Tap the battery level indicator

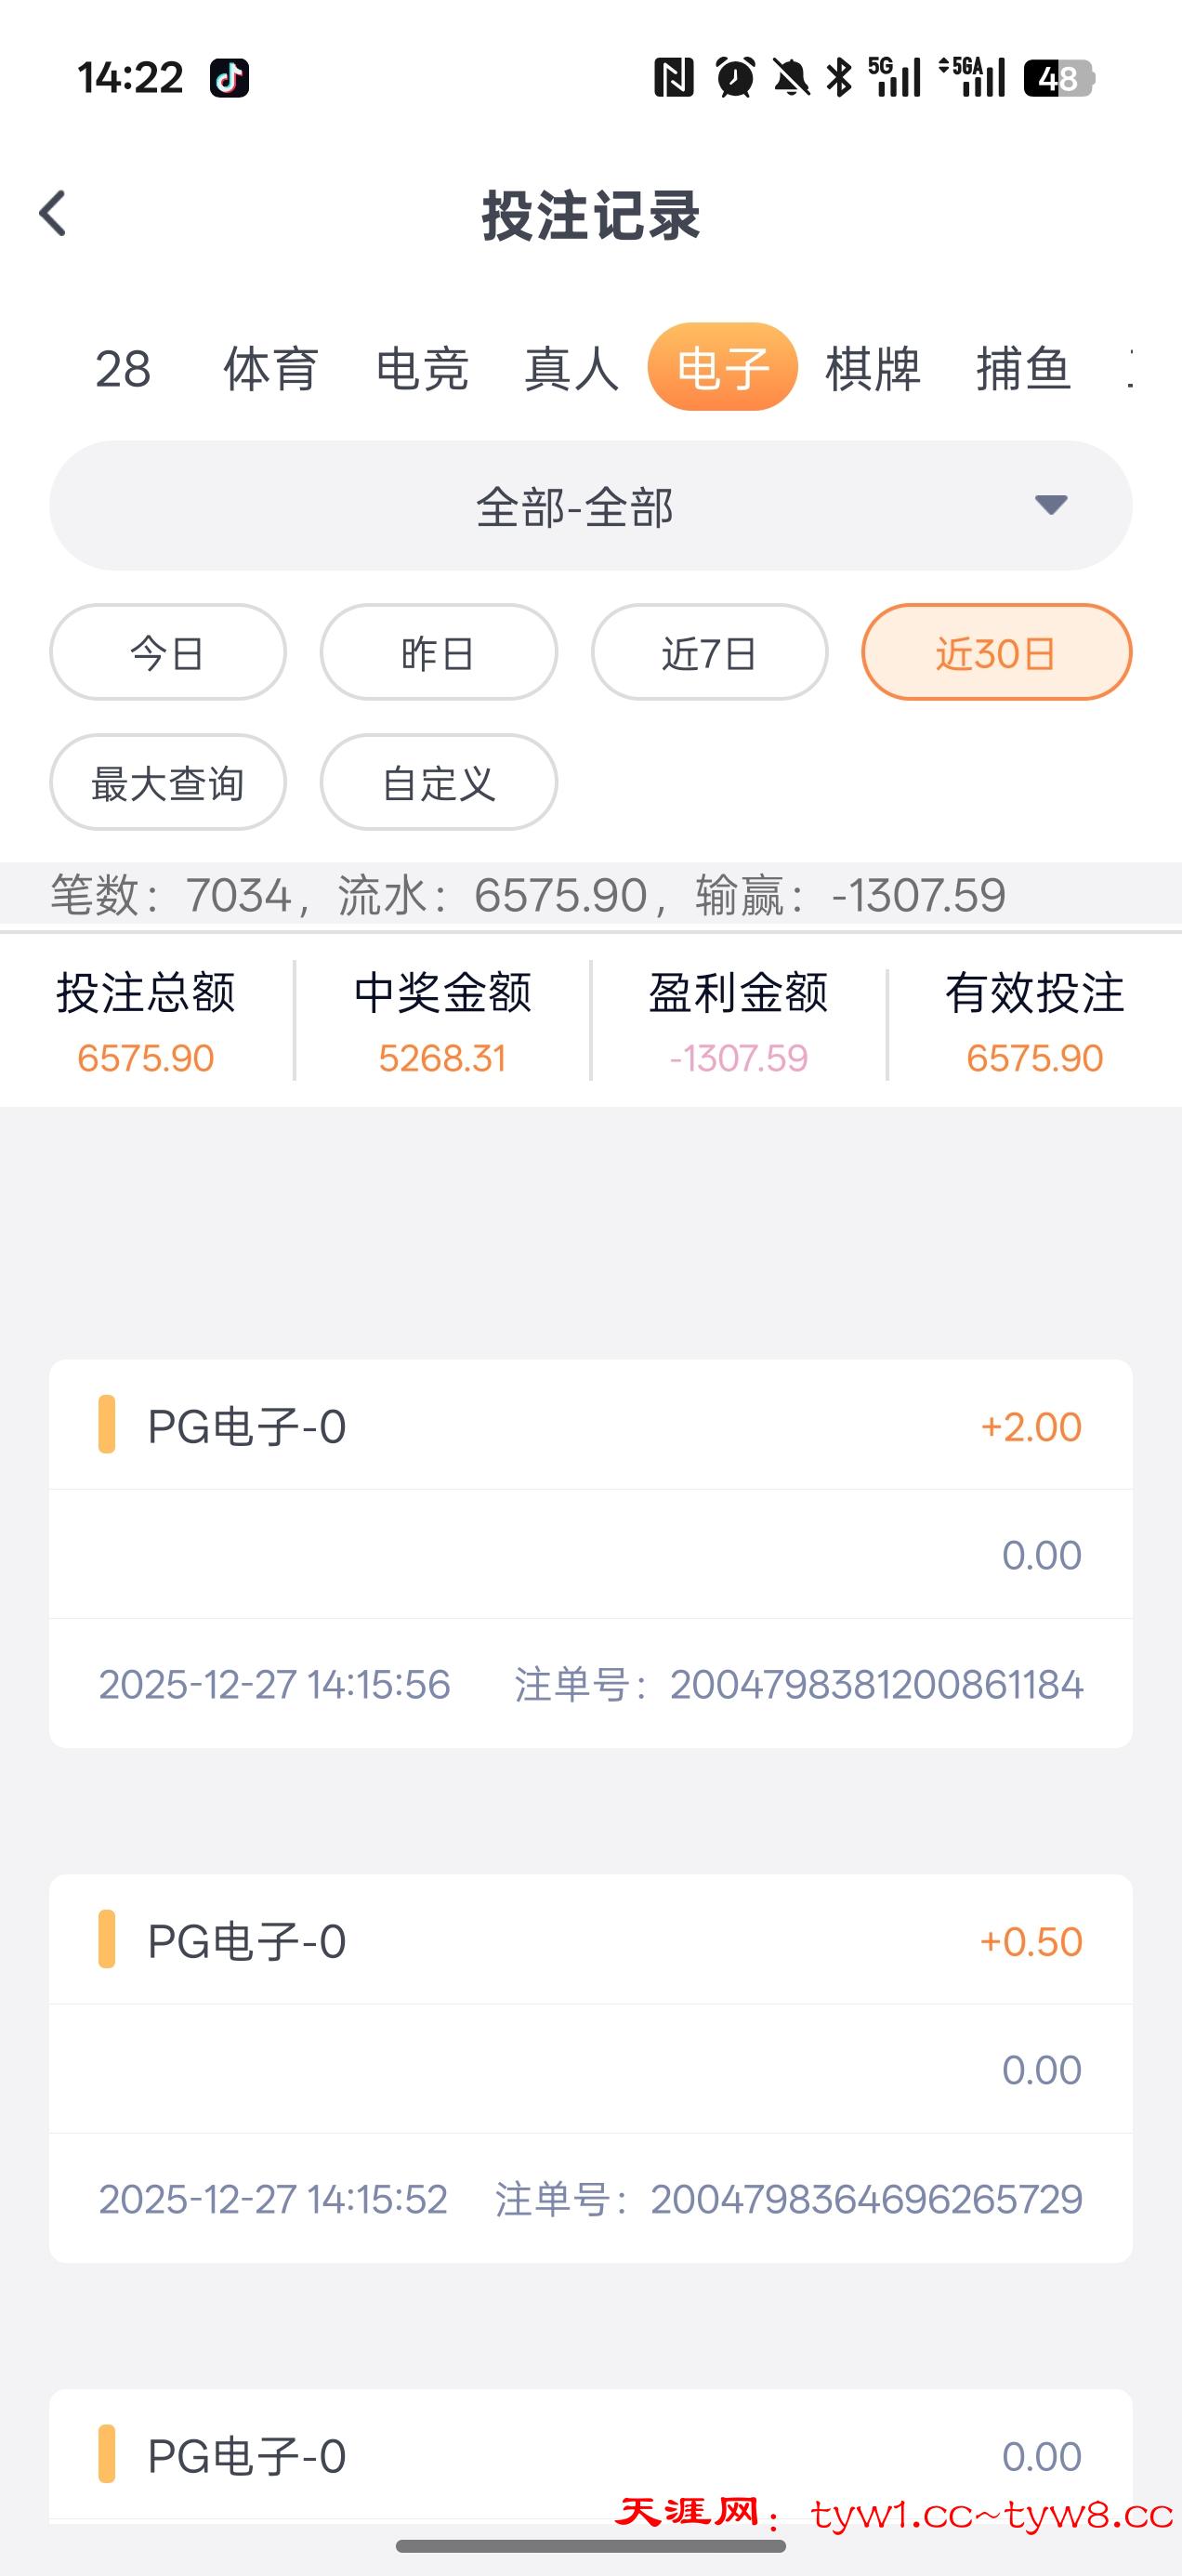pyautogui.click(x=1058, y=78)
